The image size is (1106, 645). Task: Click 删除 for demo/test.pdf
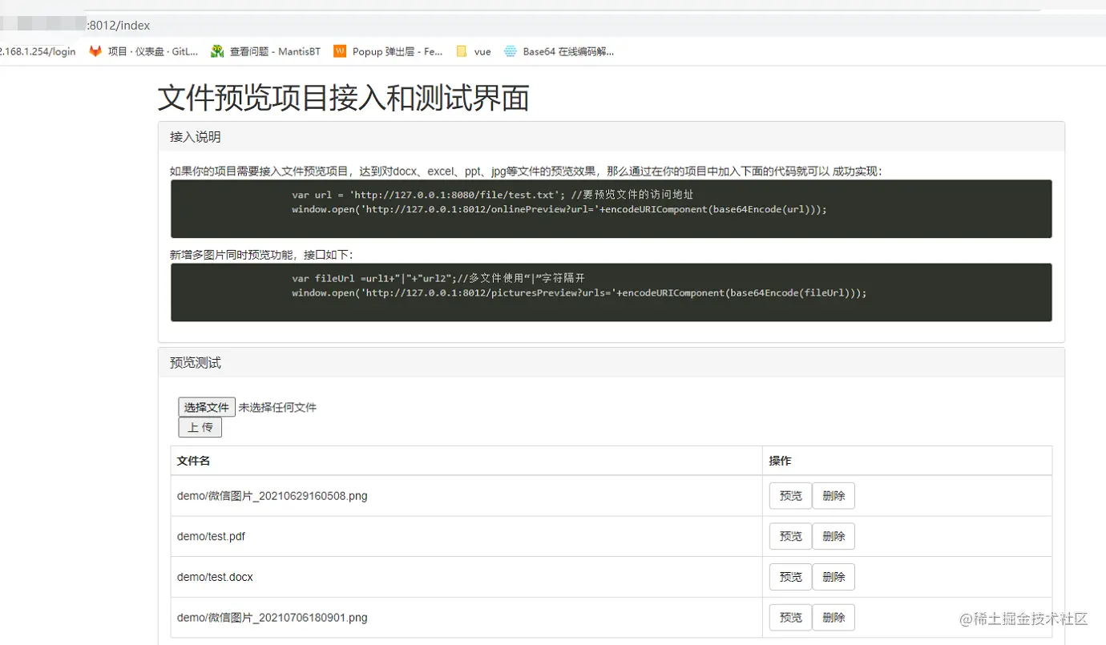point(834,536)
